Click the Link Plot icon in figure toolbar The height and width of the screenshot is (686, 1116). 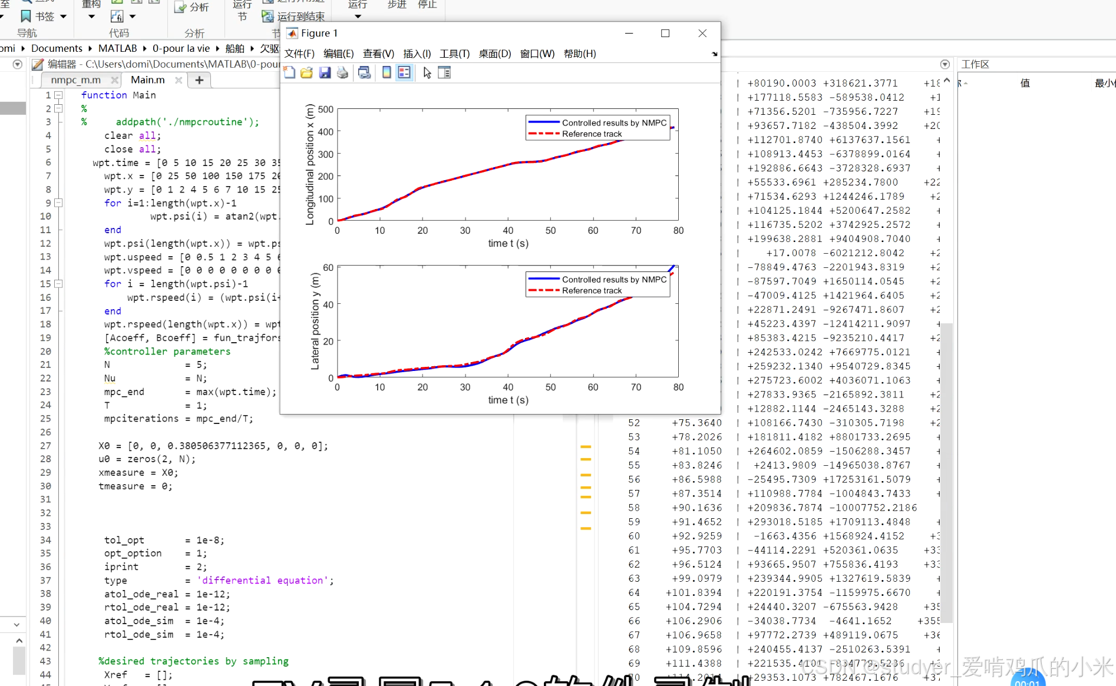tap(364, 72)
